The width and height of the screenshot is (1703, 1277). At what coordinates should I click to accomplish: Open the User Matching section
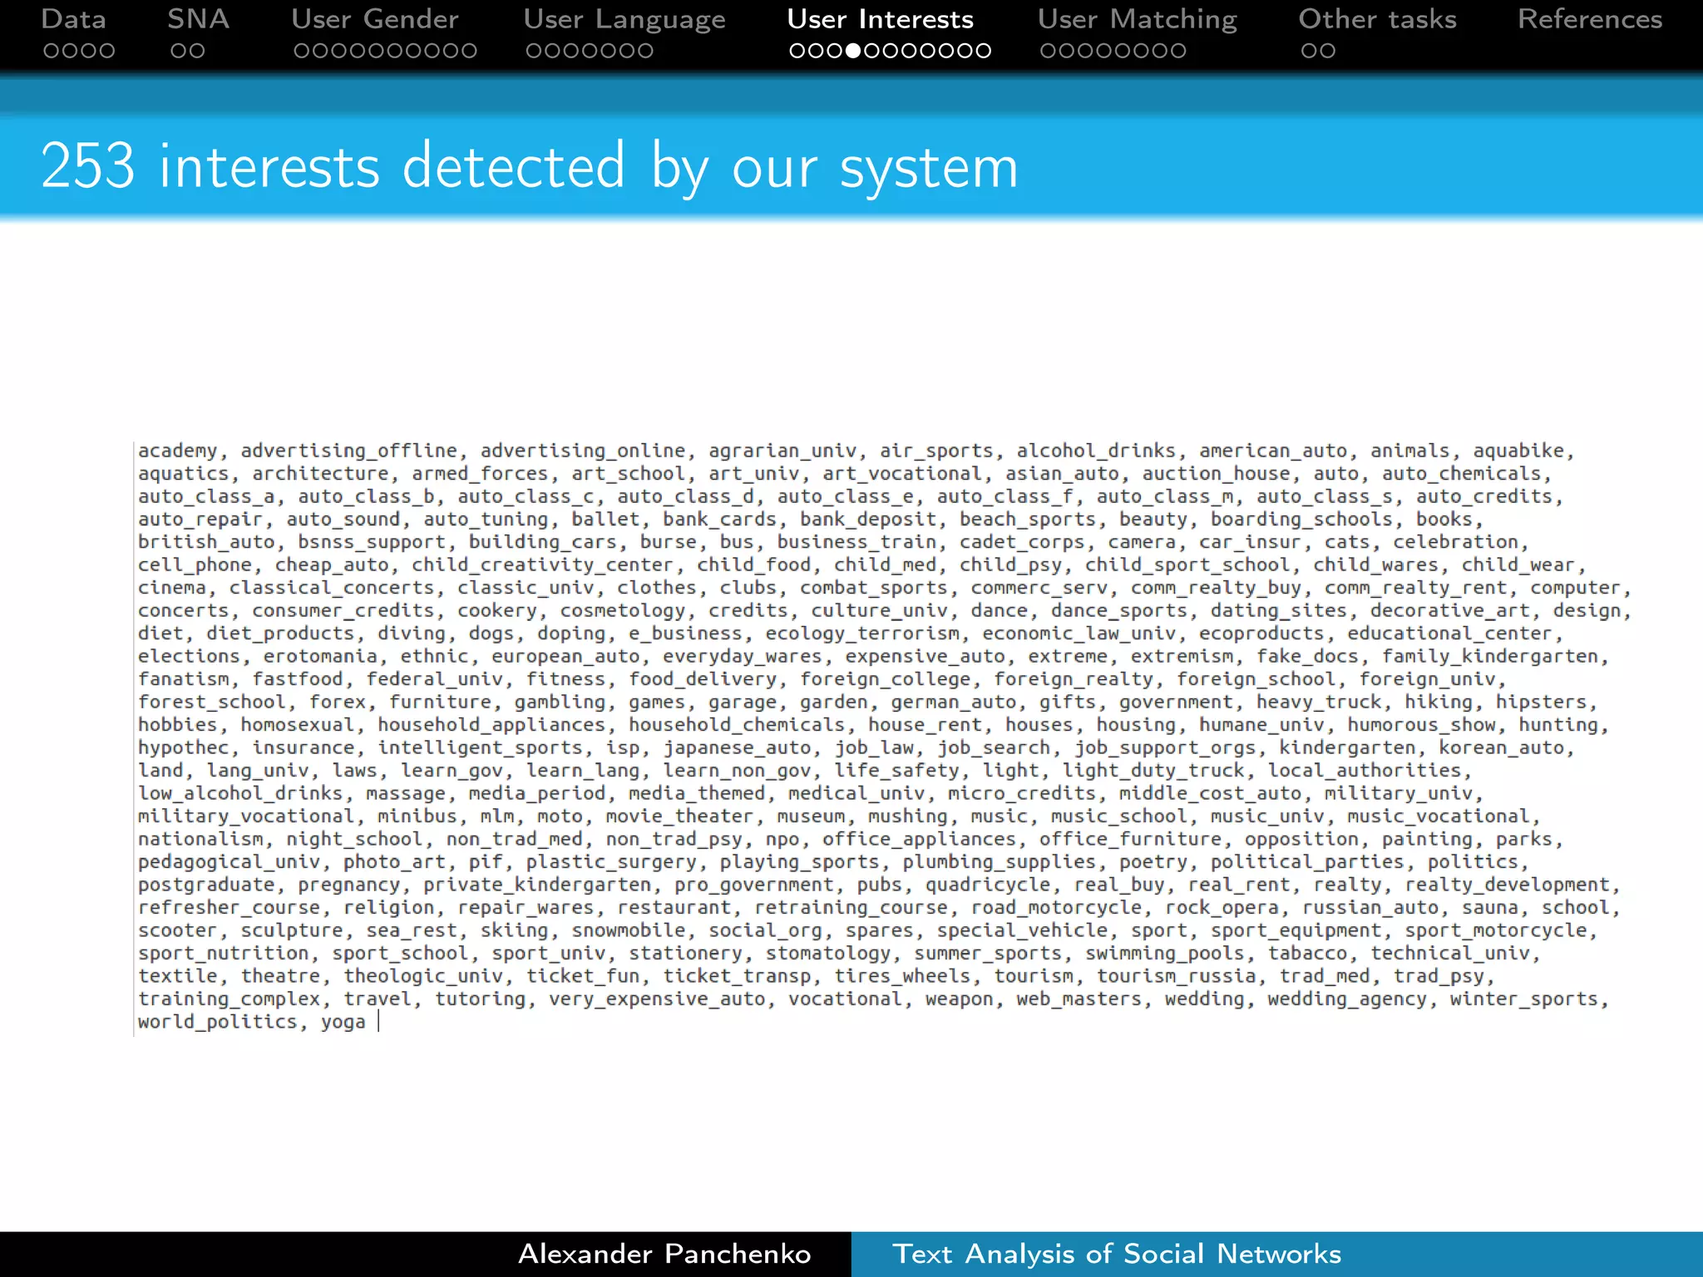click(1138, 20)
